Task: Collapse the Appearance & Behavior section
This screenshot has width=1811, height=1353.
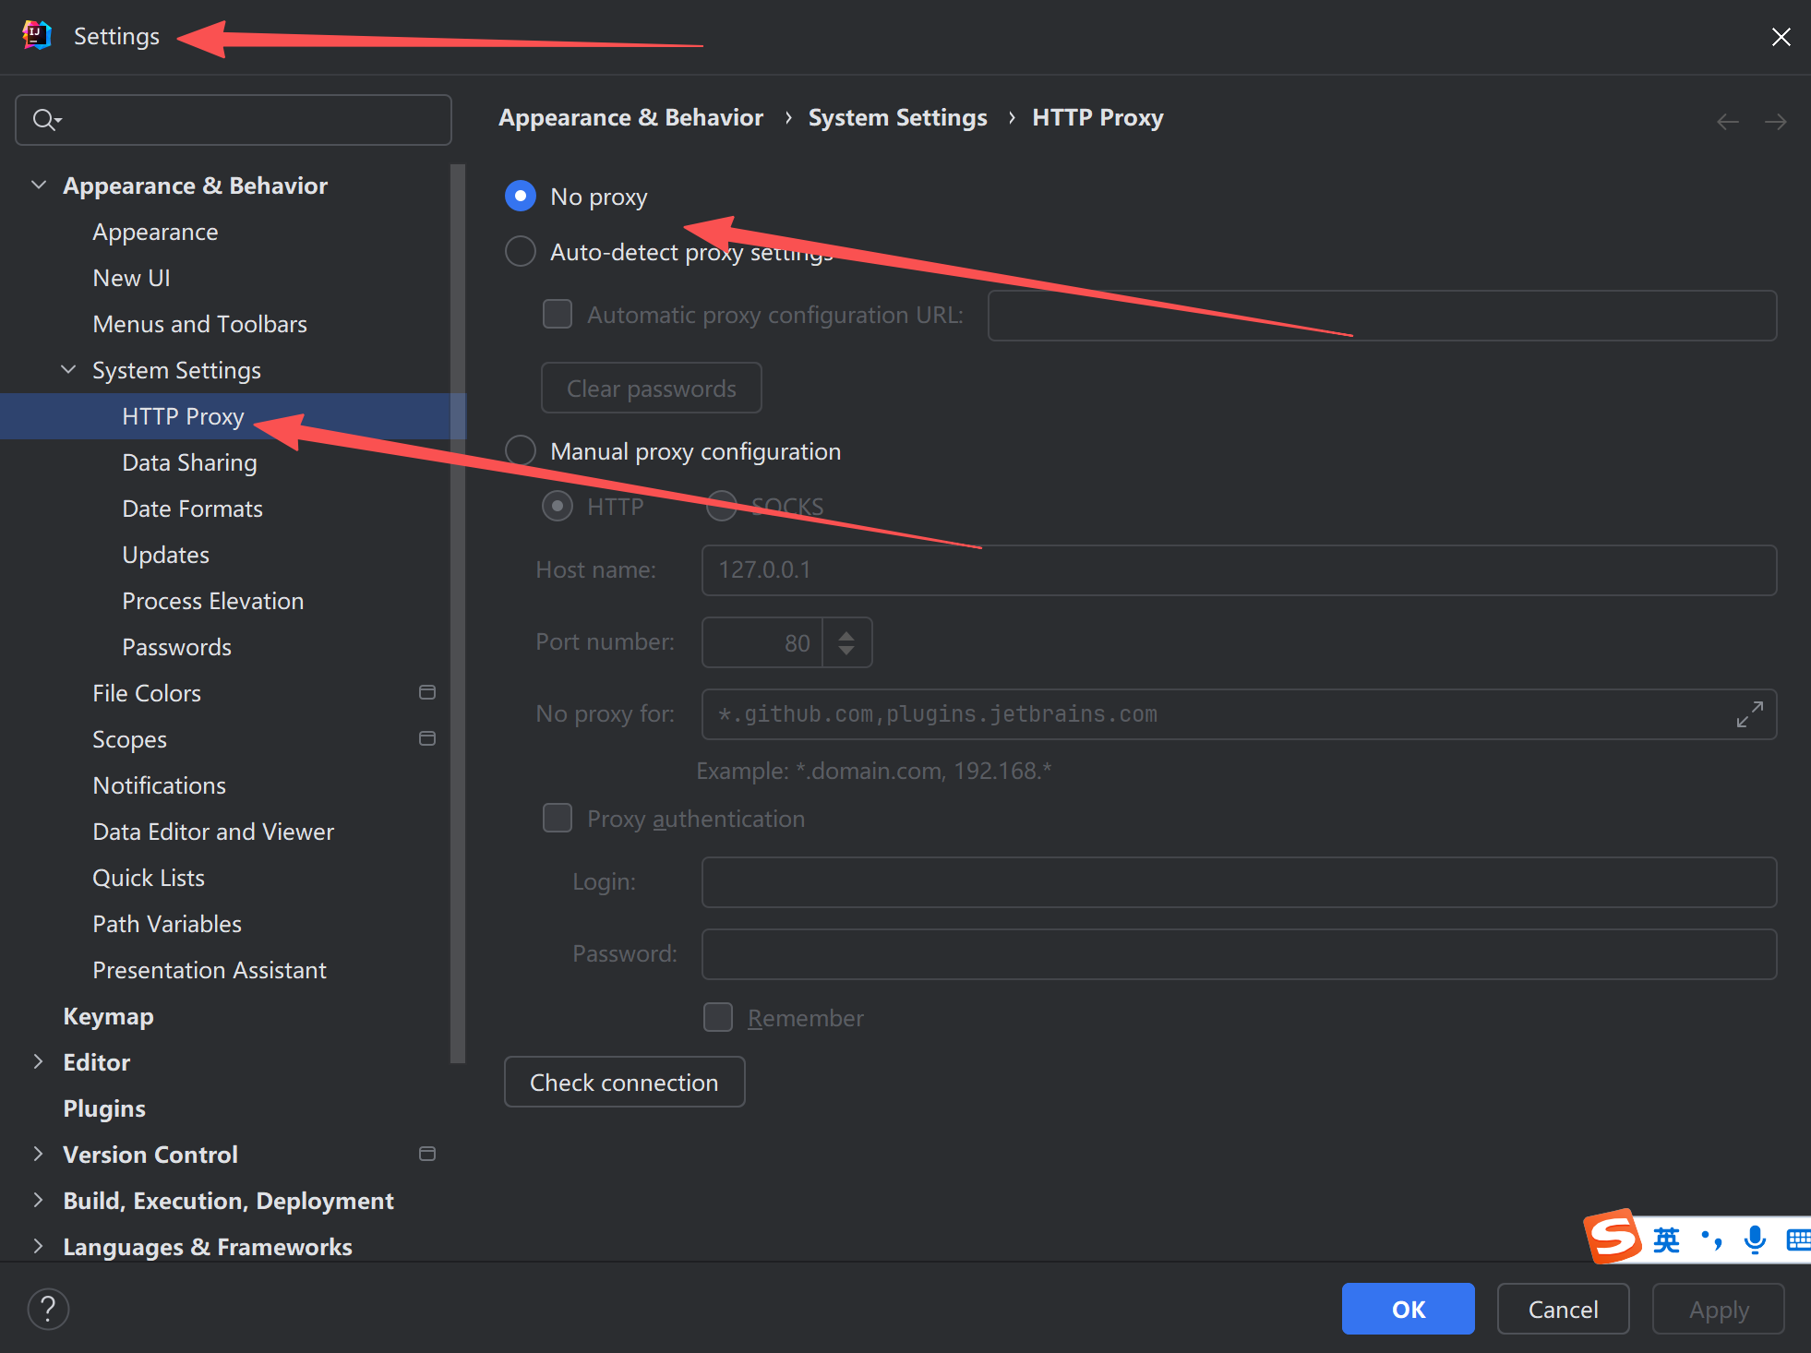Action: 39,186
